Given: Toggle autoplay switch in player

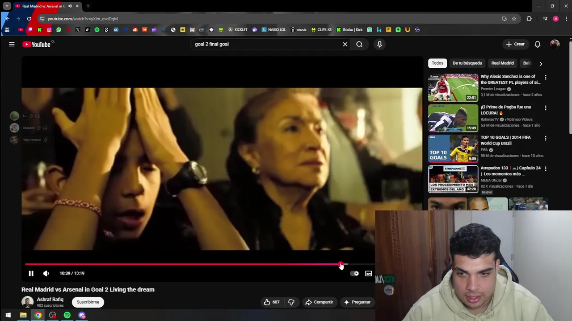Looking at the screenshot, I should point(354,273).
